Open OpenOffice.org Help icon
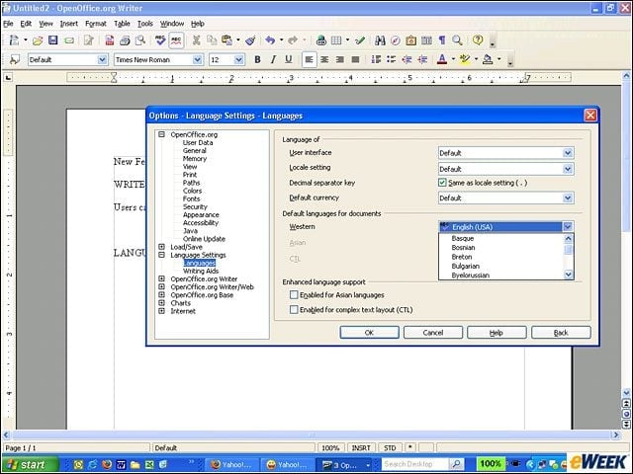The image size is (633, 474). [478, 39]
